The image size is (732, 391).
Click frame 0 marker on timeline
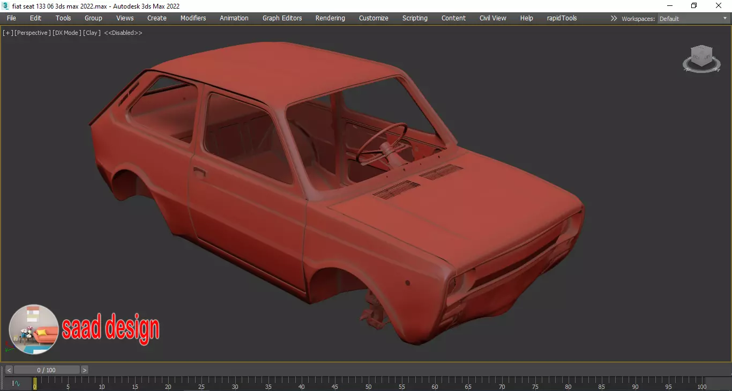pos(35,384)
